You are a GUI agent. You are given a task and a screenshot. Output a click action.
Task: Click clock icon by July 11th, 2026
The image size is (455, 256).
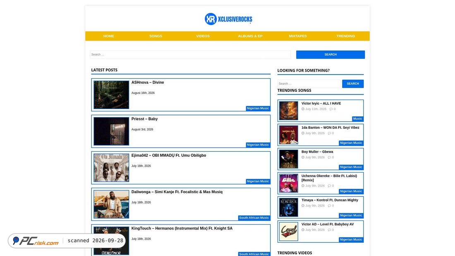pyautogui.click(x=303, y=109)
